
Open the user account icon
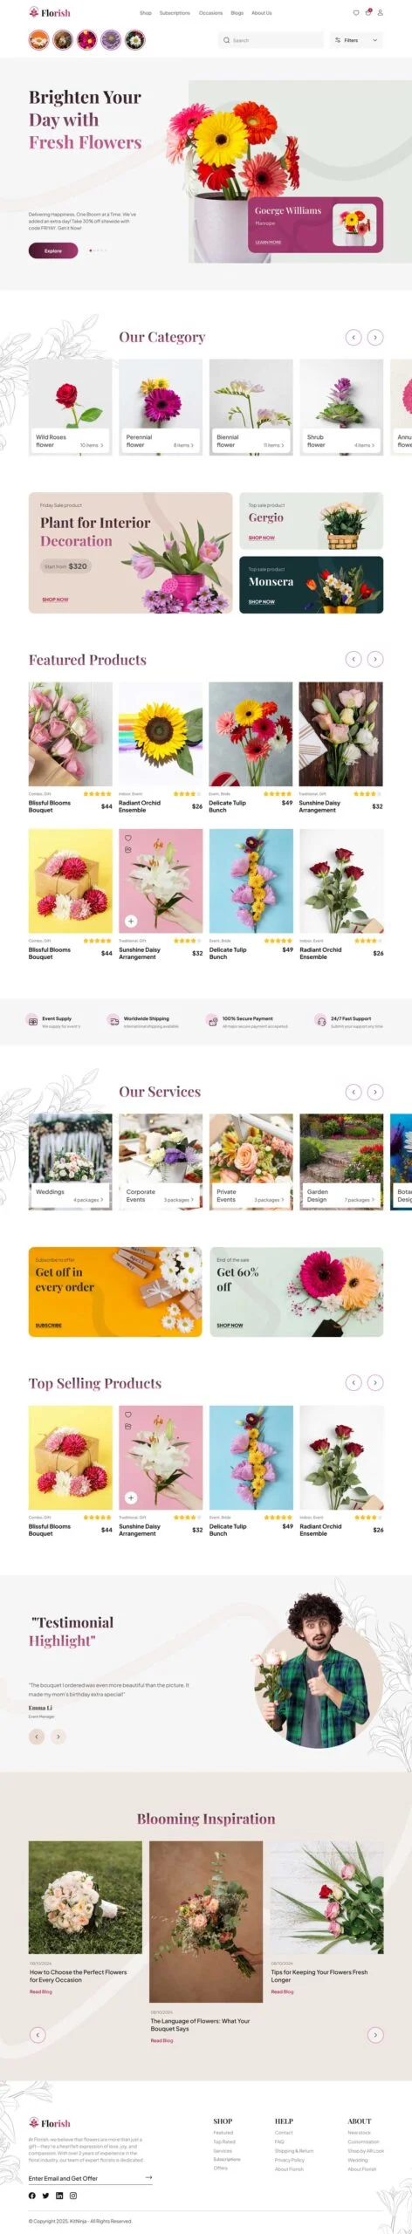(381, 13)
